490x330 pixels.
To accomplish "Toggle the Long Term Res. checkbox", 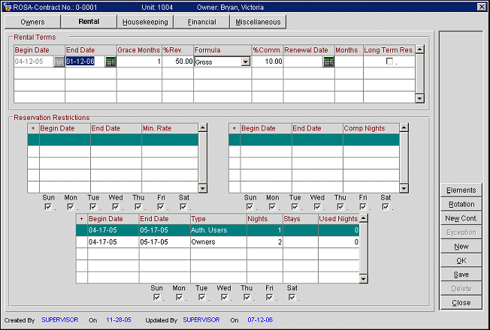I will coord(389,61).
